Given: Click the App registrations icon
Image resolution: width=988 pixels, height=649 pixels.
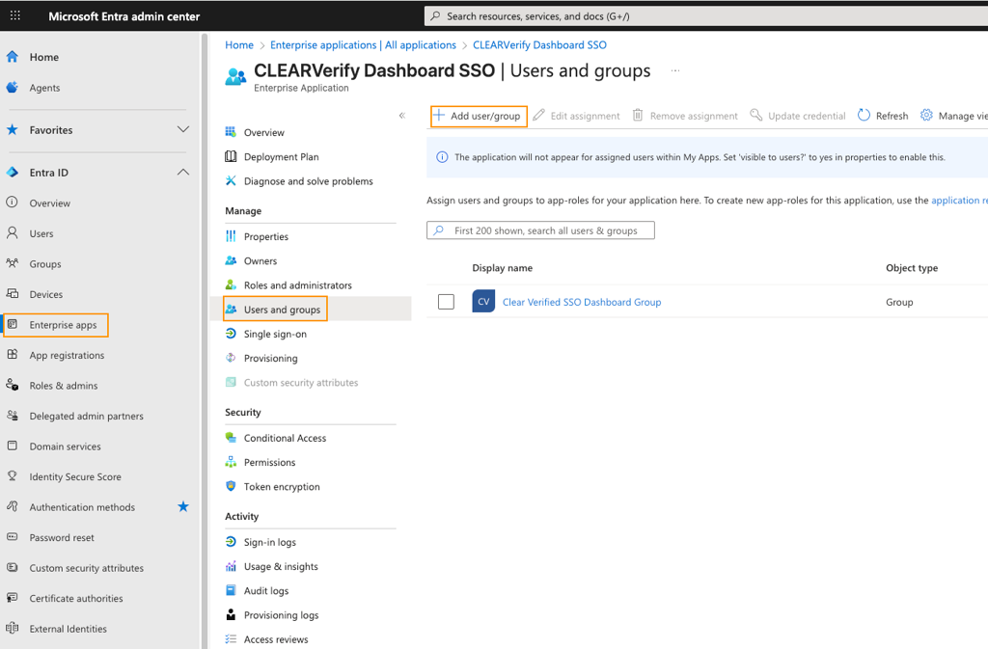Looking at the screenshot, I should coord(12,355).
